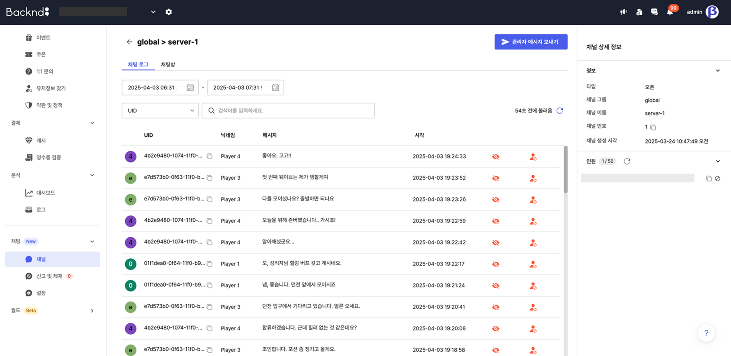Sanction user for the 19:23:26 message
Viewport: 731px width, 356px height.
point(533,200)
